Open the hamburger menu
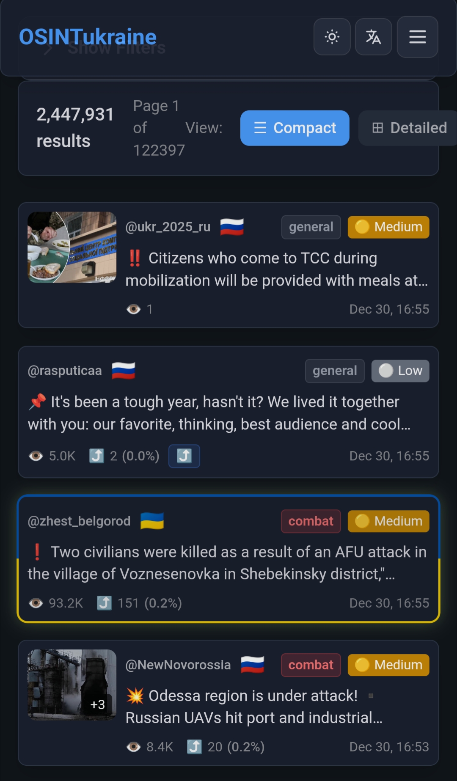 [x=417, y=37]
